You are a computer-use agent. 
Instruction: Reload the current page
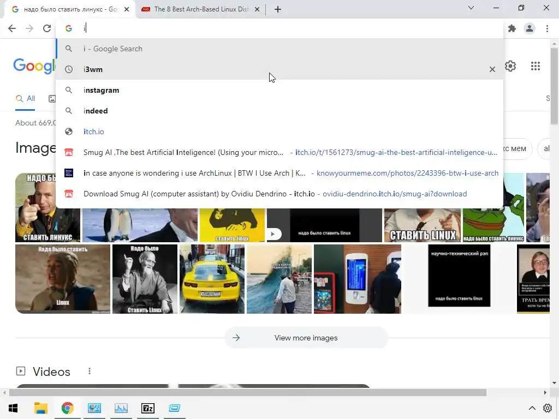(x=47, y=28)
